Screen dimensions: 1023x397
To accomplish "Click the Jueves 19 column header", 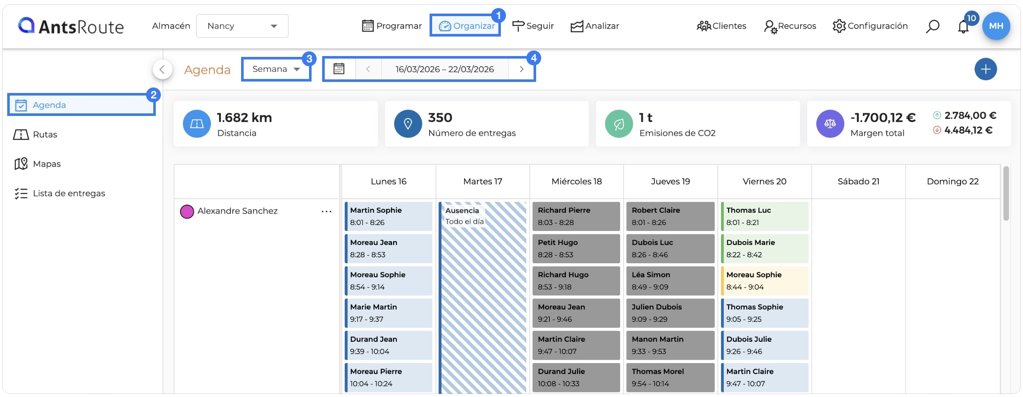I will coord(670,181).
